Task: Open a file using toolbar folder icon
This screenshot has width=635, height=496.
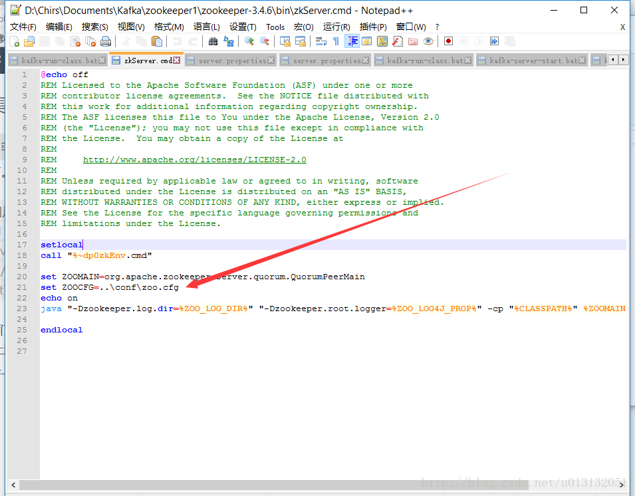Action: 29,41
